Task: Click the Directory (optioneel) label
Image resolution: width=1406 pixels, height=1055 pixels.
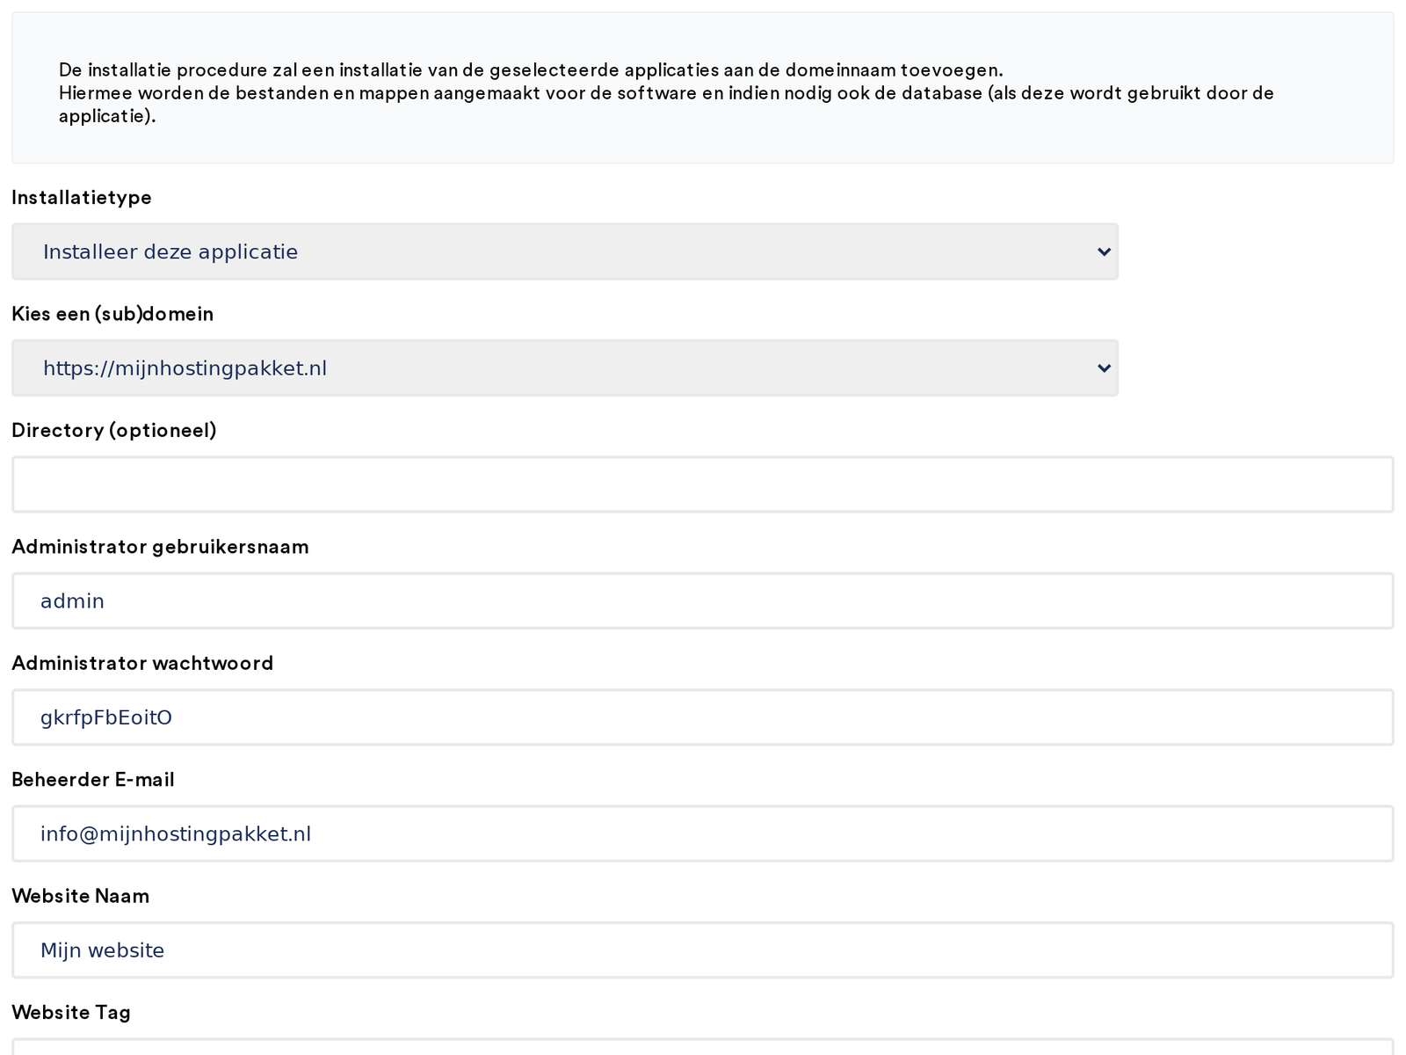Action: (114, 430)
